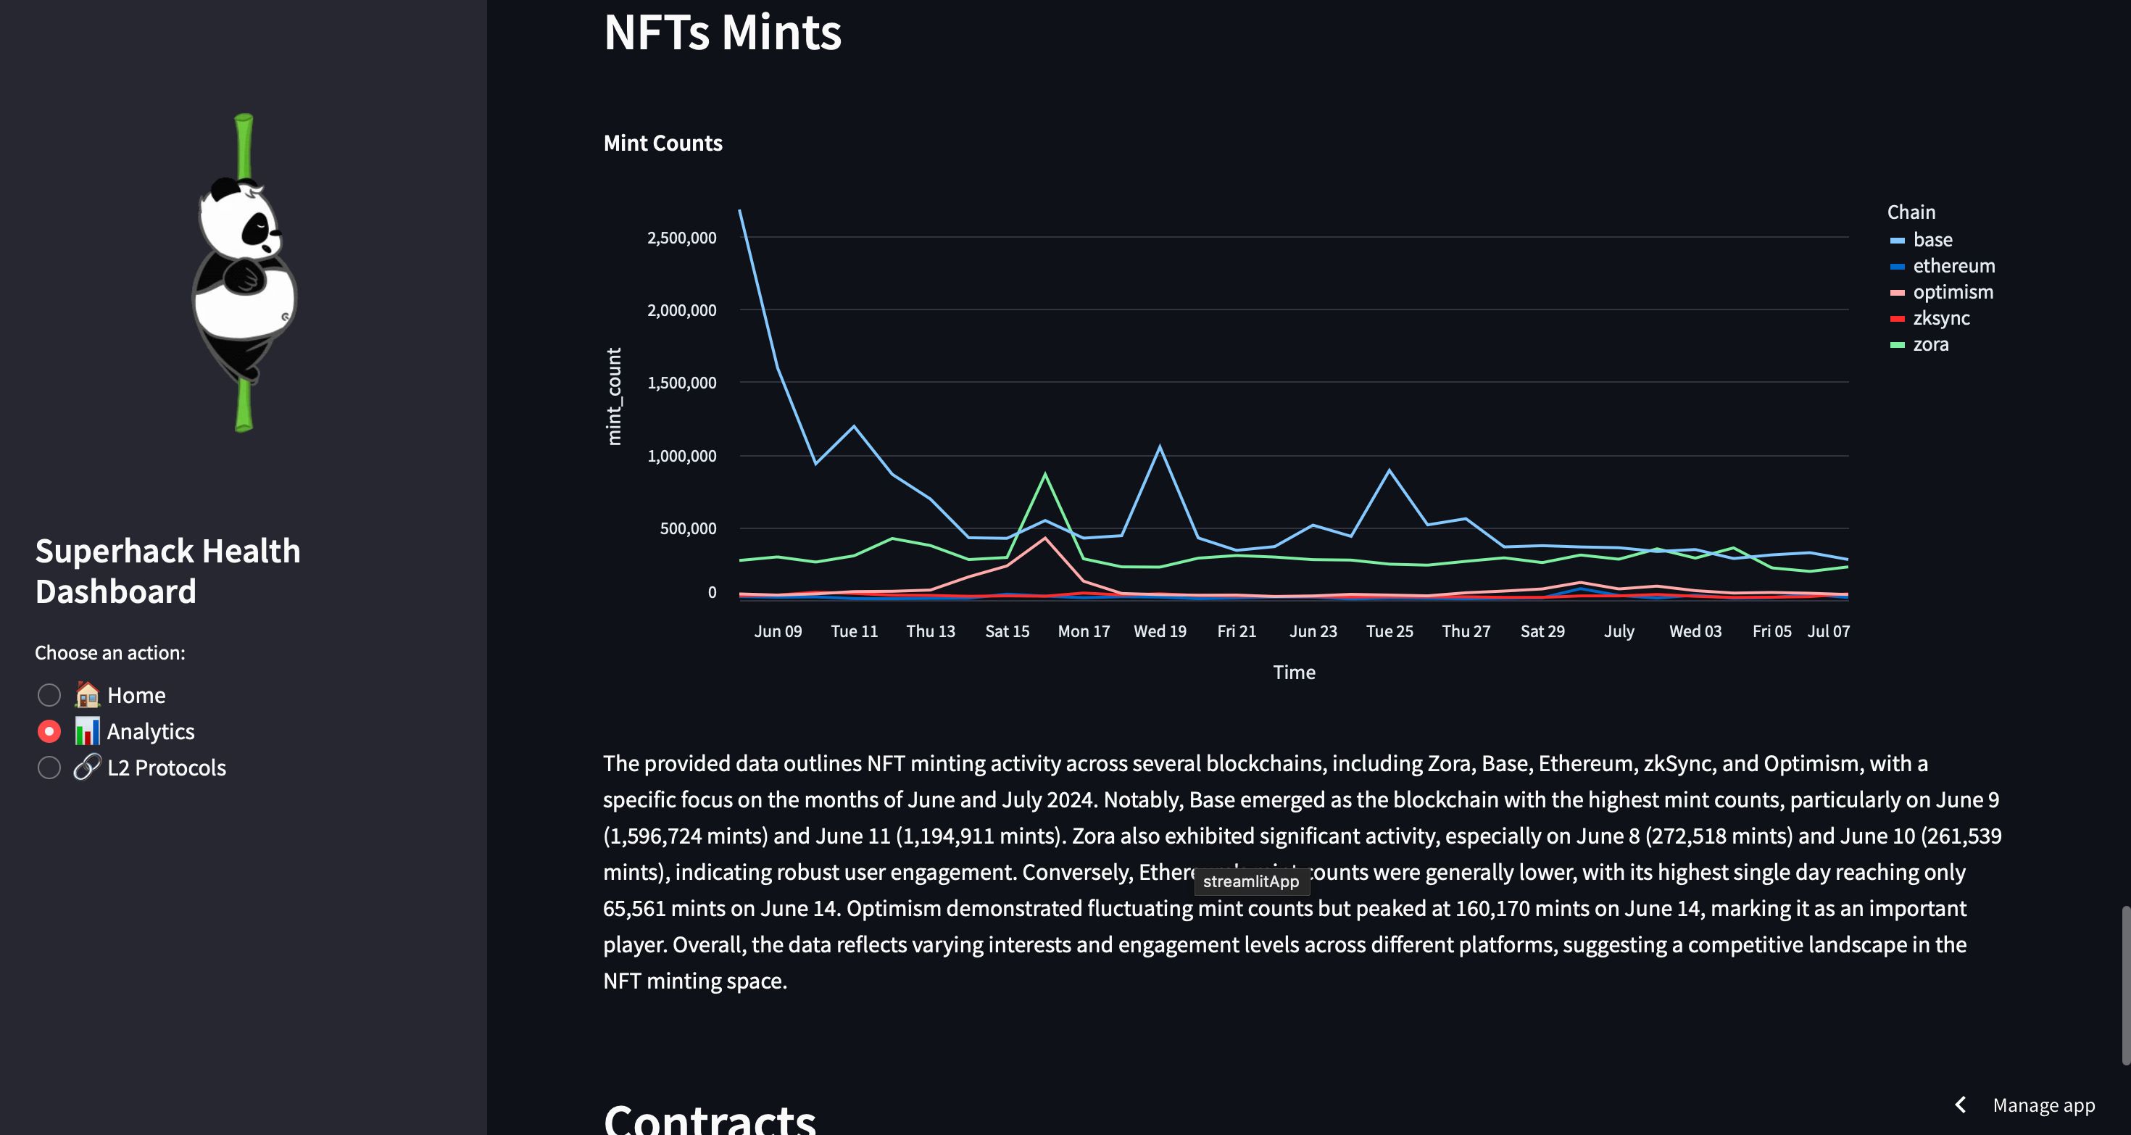Click the 'zora' legend label

[1931, 344]
